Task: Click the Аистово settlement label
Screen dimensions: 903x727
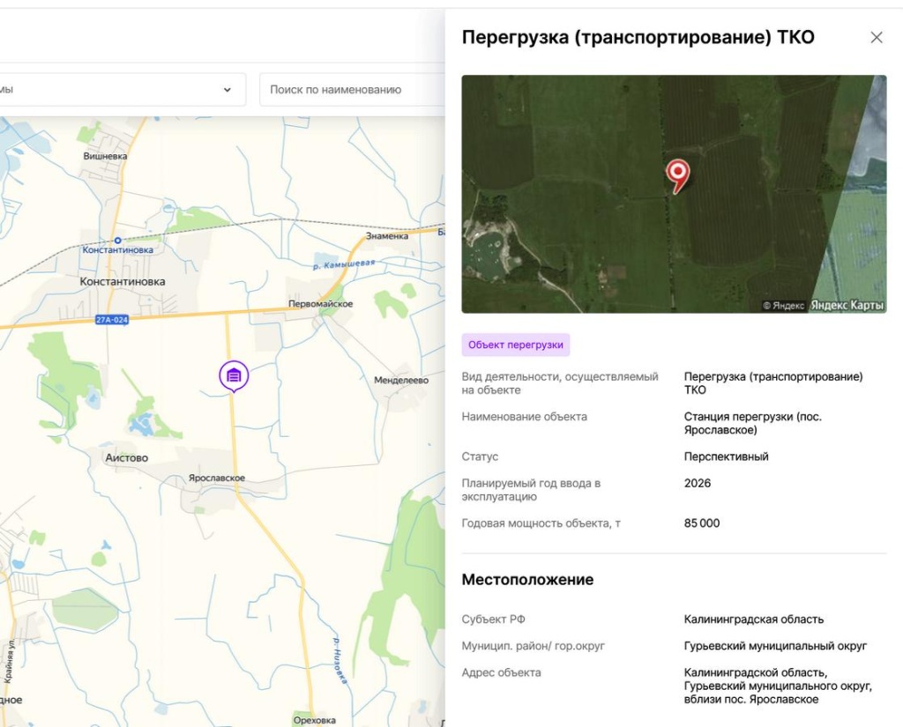Action: click(127, 458)
